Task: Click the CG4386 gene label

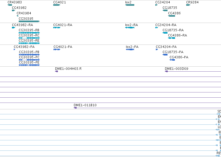Action: [174, 13]
